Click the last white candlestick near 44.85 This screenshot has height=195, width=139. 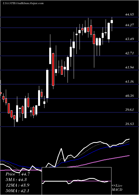pyautogui.click(x=112, y=21)
